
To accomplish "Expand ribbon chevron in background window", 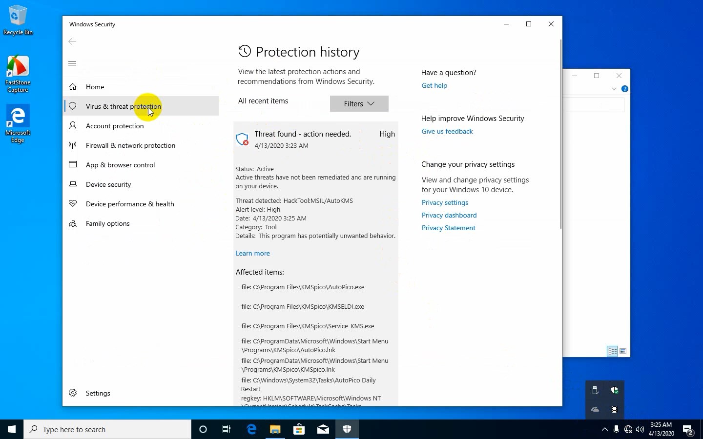I will tap(614, 89).
